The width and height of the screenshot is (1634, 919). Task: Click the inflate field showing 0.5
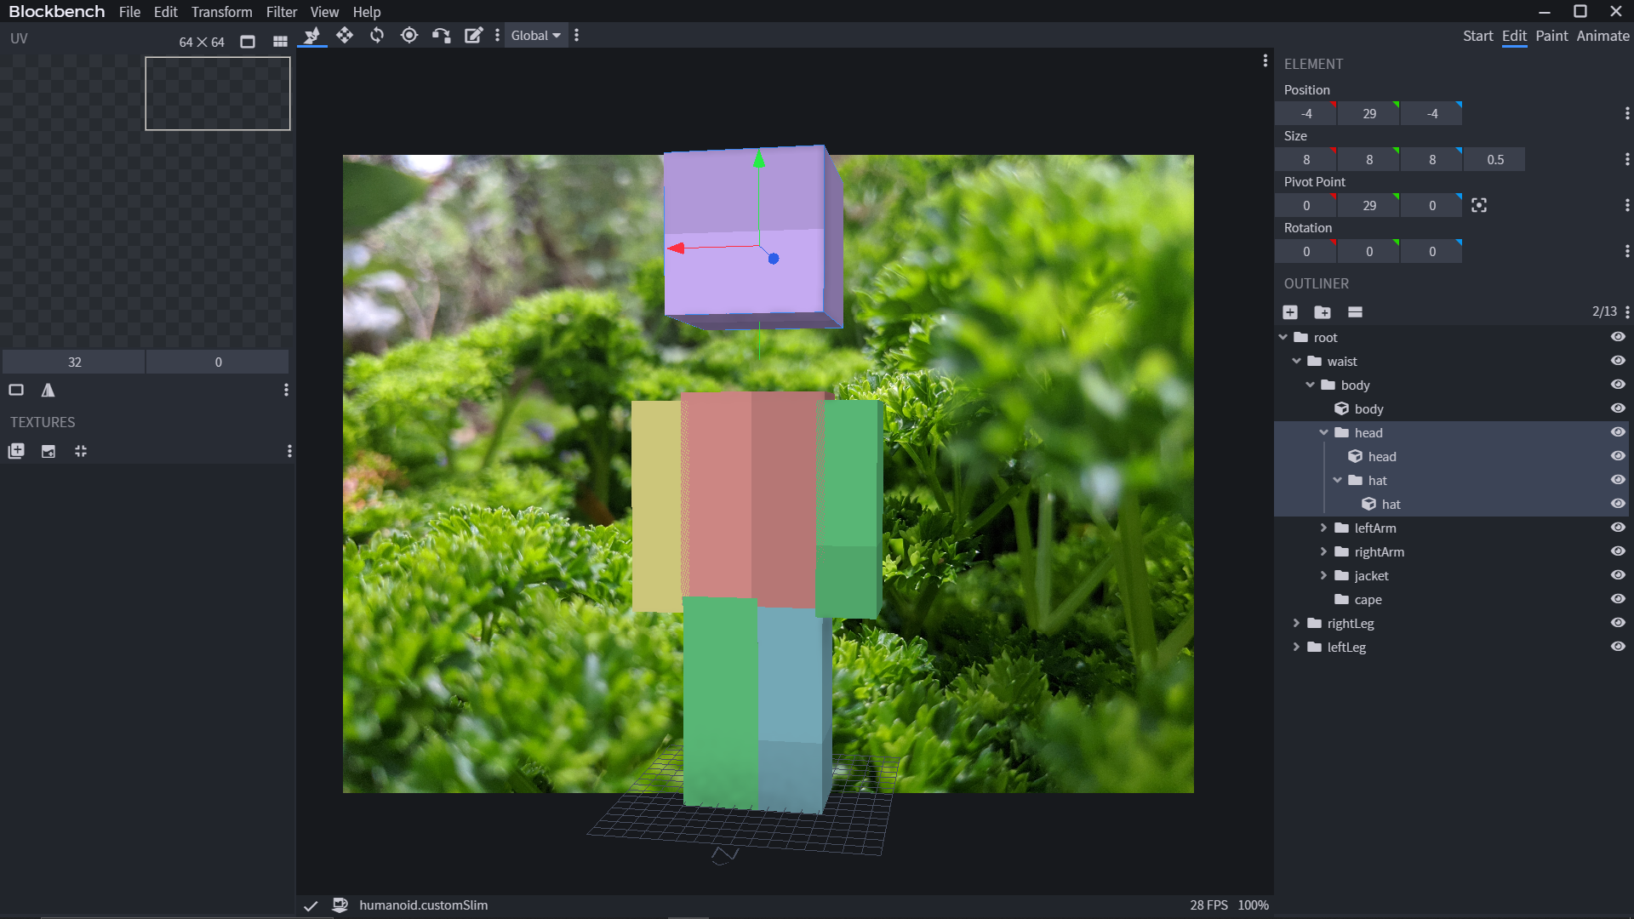(x=1495, y=159)
